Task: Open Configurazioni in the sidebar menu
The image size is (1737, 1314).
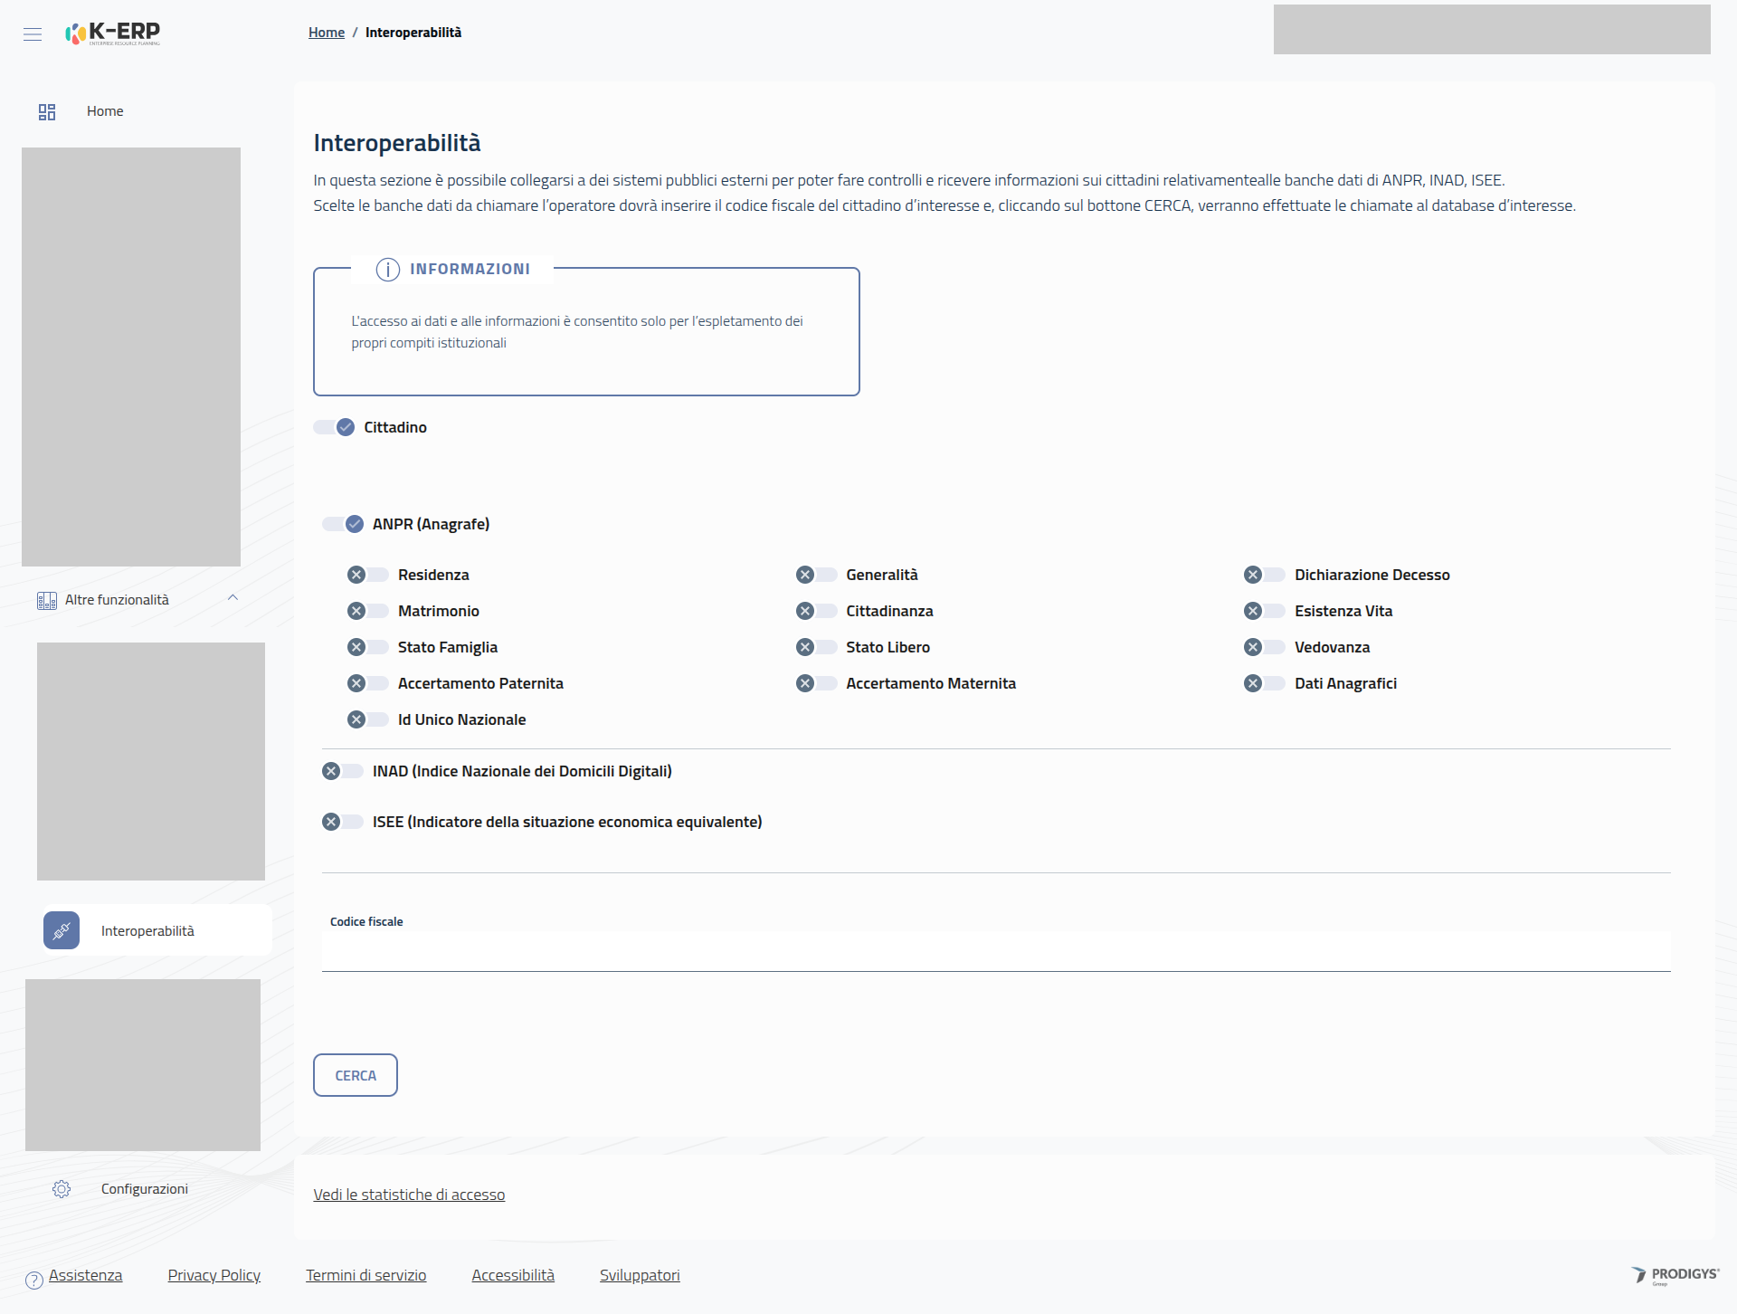Action: [144, 1189]
